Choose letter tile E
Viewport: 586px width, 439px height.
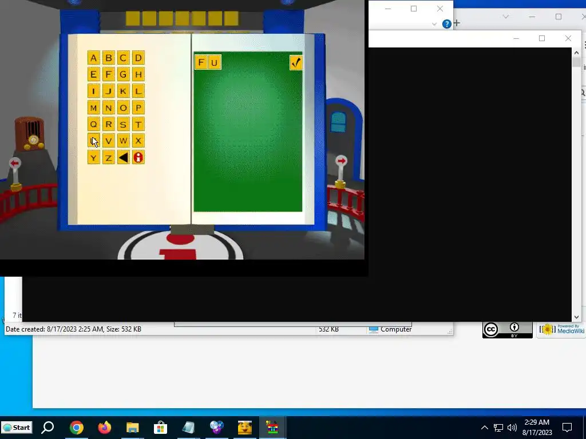(93, 74)
